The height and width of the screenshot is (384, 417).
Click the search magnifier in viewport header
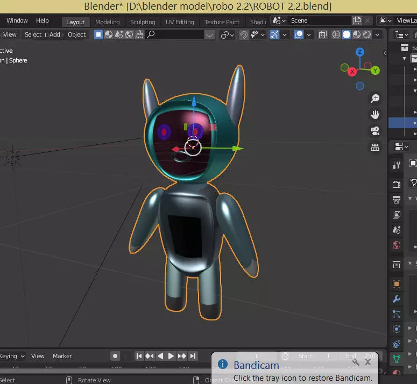pyautogui.click(x=151, y=34)
